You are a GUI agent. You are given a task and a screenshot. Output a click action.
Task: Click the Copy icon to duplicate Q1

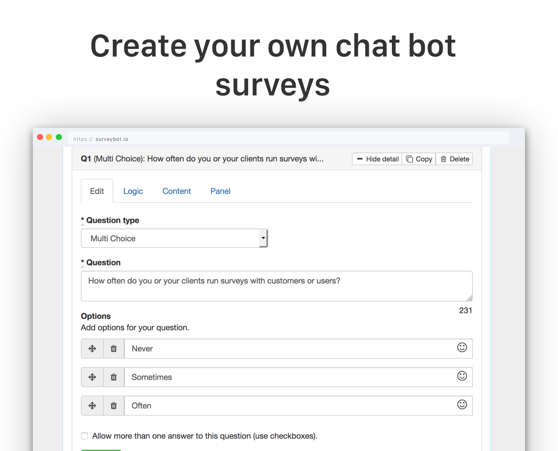coord(410,159)
